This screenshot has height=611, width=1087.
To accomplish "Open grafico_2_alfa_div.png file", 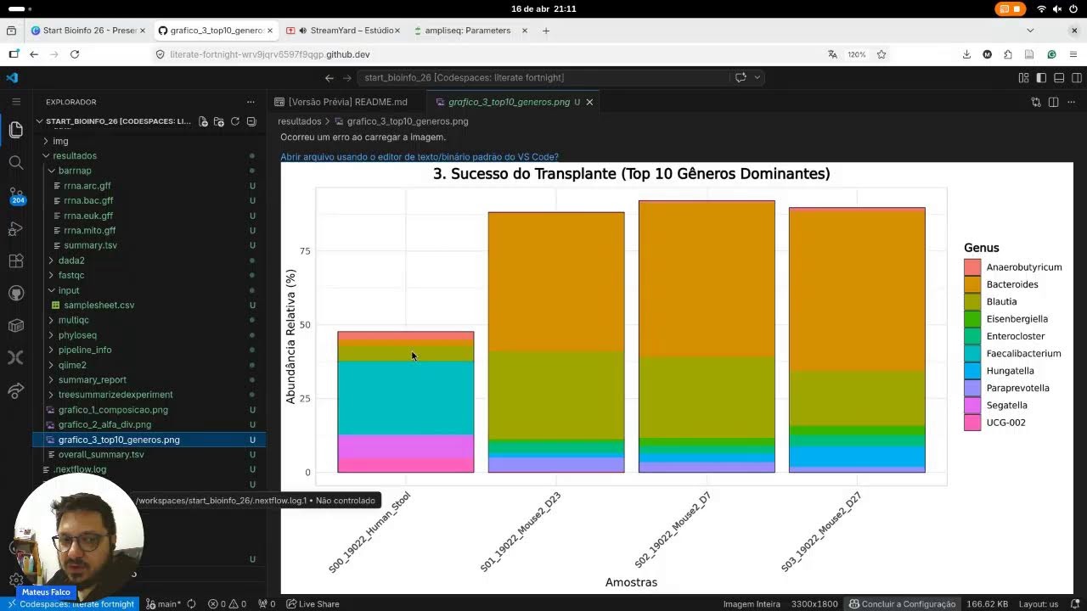I will [104, 424].
